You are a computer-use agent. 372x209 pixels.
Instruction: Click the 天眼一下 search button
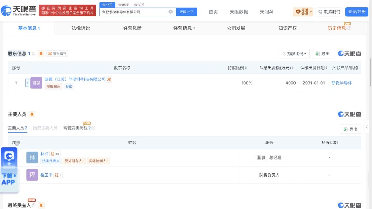187,12
